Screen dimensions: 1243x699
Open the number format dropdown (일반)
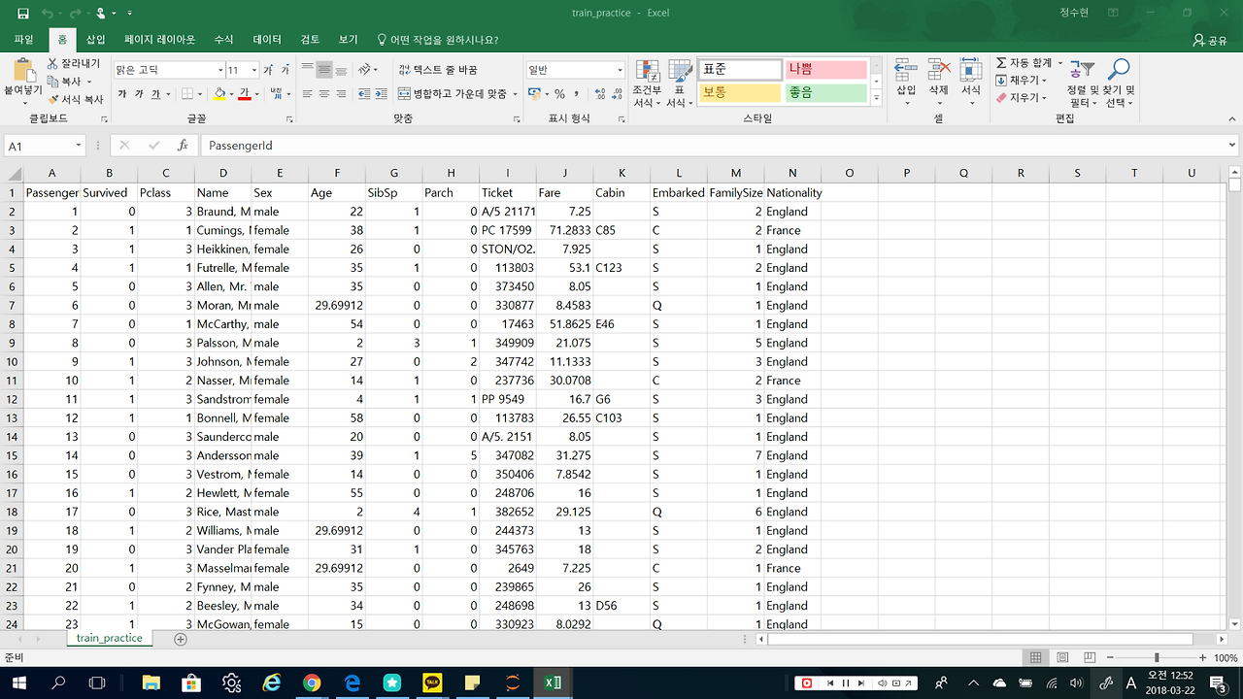620,70
